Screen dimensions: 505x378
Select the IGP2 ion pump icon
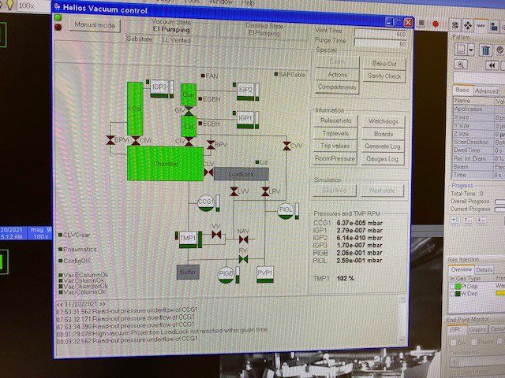click(x=245, y=91)
